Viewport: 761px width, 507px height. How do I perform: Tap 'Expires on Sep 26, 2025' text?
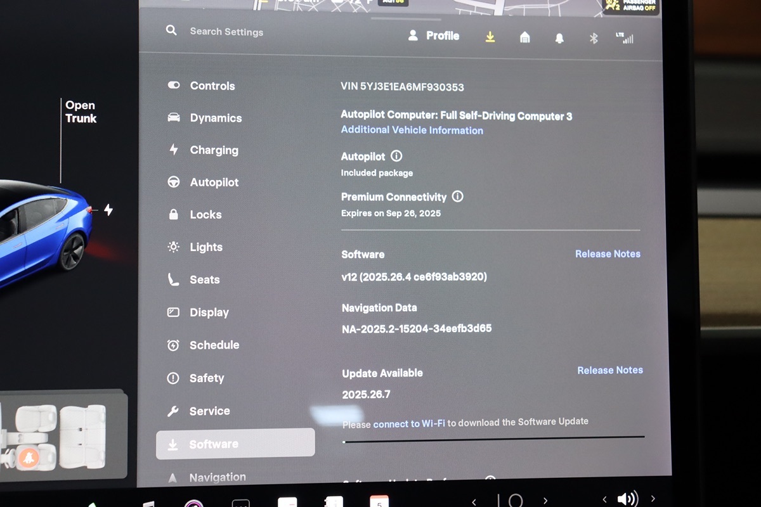pos(391,214)
